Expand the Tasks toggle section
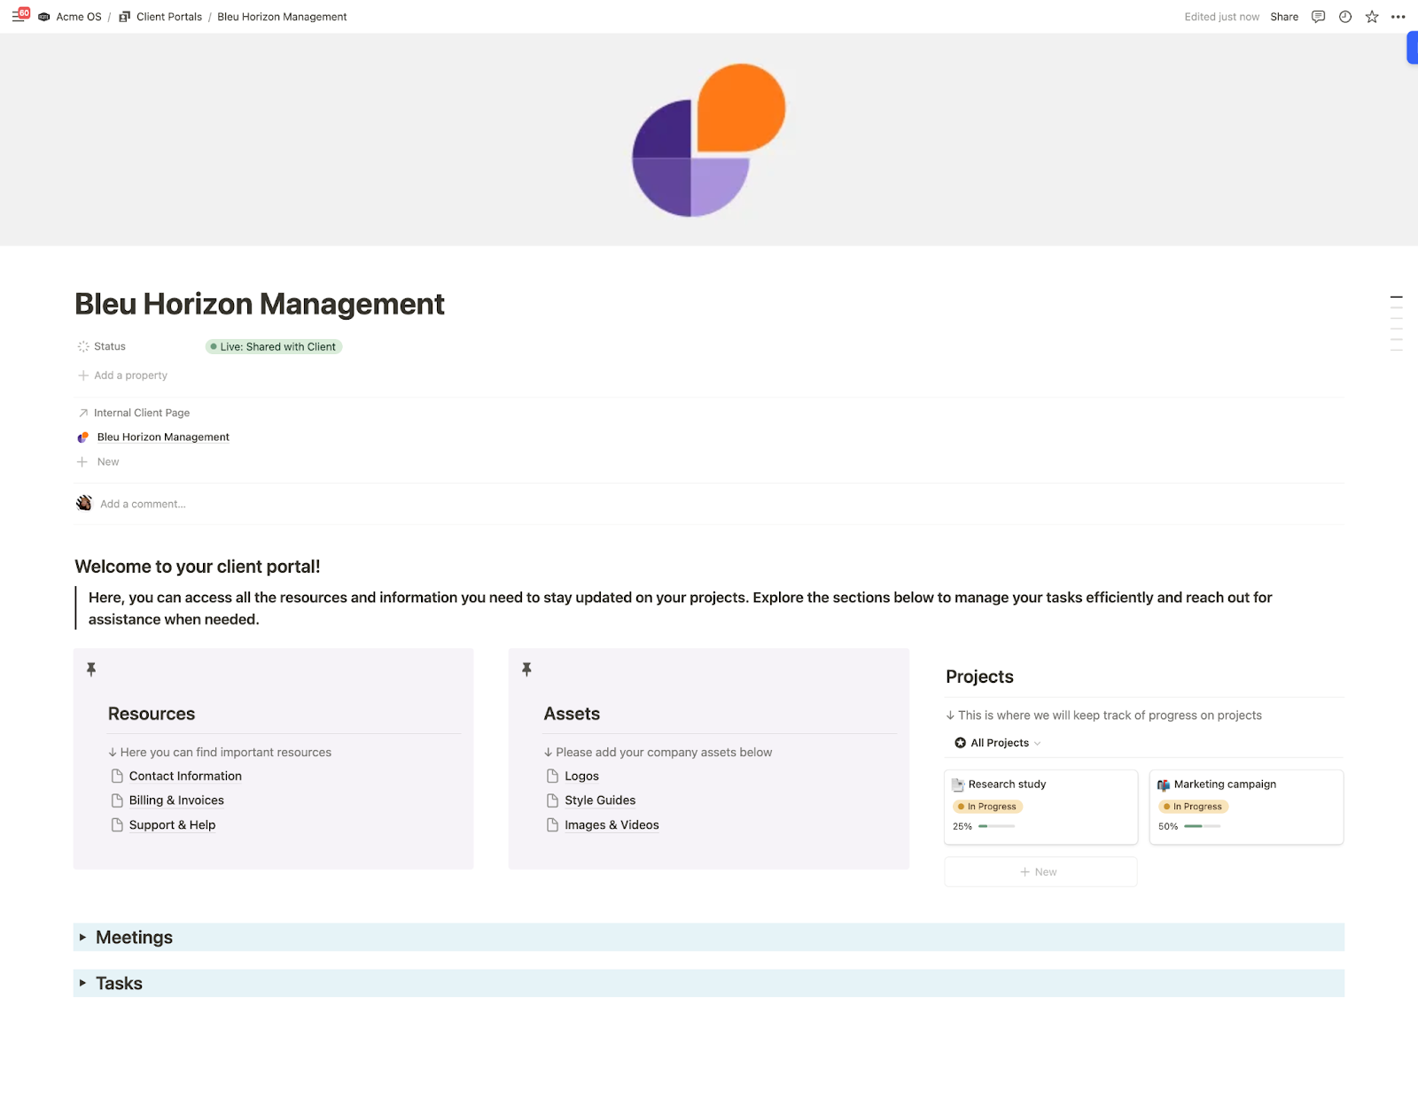1418x1098 pixels. [82, 983]
